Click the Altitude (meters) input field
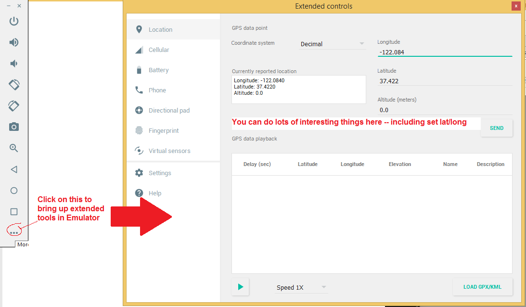 pyautogui.click(x=444, y=110)
